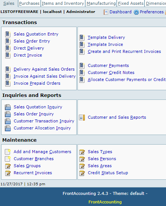This screenshot has width=166, height=206.
Task: Open Sales Order Entry link
Action: (32, 41)
